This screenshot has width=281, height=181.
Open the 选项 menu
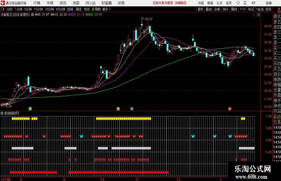point(229,3)
